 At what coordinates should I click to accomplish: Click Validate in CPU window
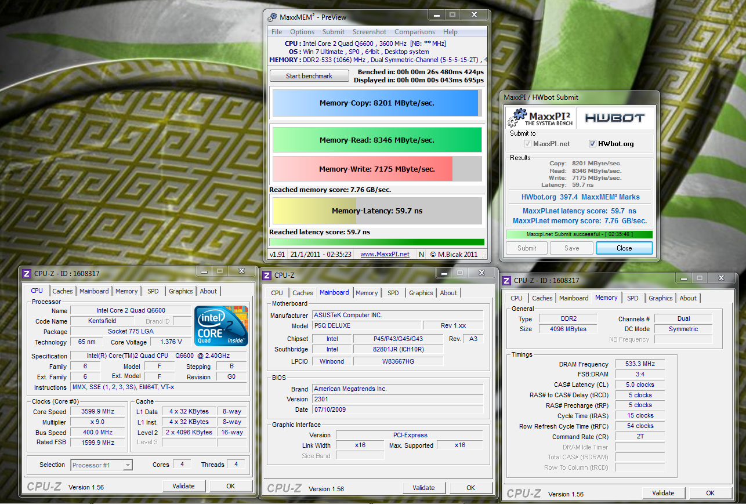[184, 486]
